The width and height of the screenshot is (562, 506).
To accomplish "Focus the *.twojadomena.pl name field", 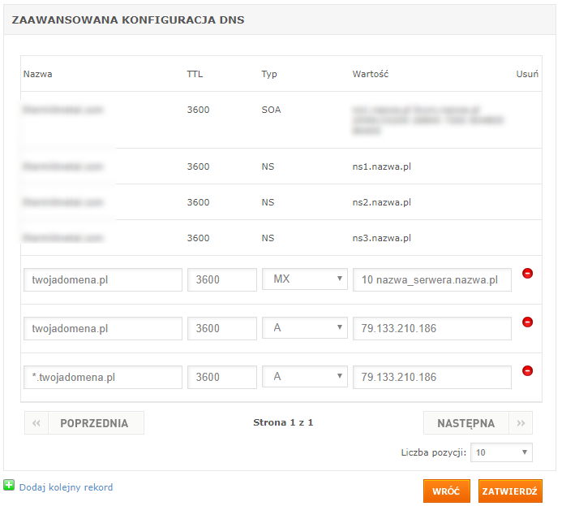I will pos(103,377).
